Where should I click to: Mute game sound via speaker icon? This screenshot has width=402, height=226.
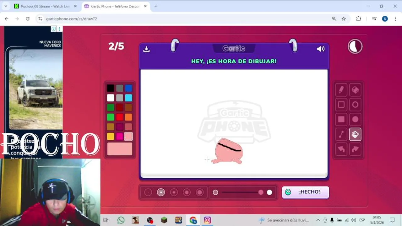pos(321,49)
